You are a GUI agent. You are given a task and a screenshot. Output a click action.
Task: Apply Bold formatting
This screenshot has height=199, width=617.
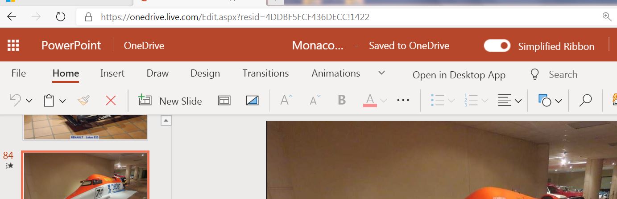(x=342, y=100)
